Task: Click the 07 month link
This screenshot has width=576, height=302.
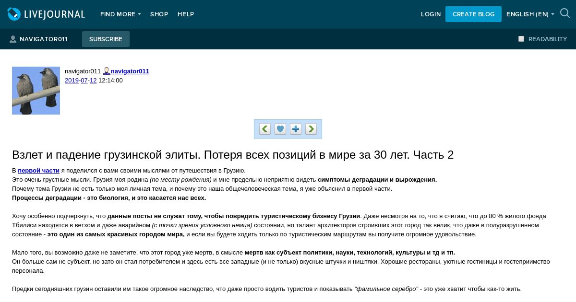Action: point(84,80)
